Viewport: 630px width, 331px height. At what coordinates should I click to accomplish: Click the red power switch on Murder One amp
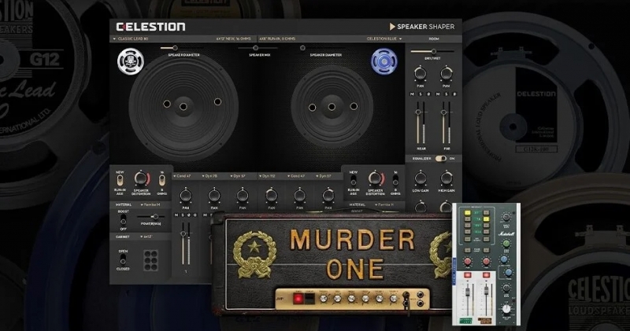coord(298,299)
